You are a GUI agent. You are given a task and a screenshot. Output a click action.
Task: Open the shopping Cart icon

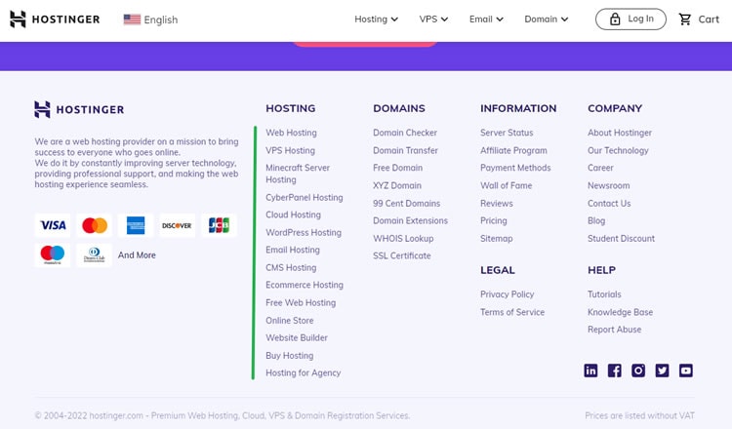(x=685, y=19)
